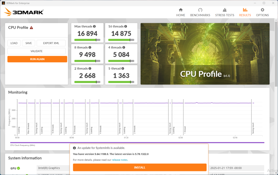The width and height of the screenshot is (278, 175).
Task: Click the 2 threads score bar
Action: tap(87, 82)
